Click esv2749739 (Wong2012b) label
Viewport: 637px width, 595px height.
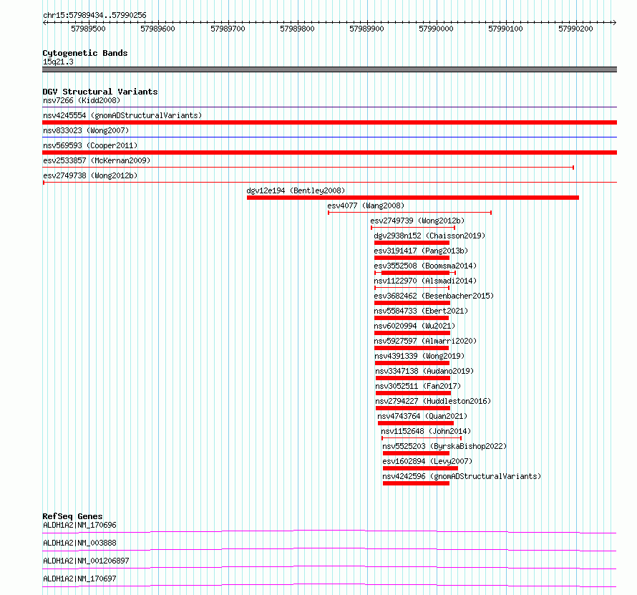click(x=417, y=221)
